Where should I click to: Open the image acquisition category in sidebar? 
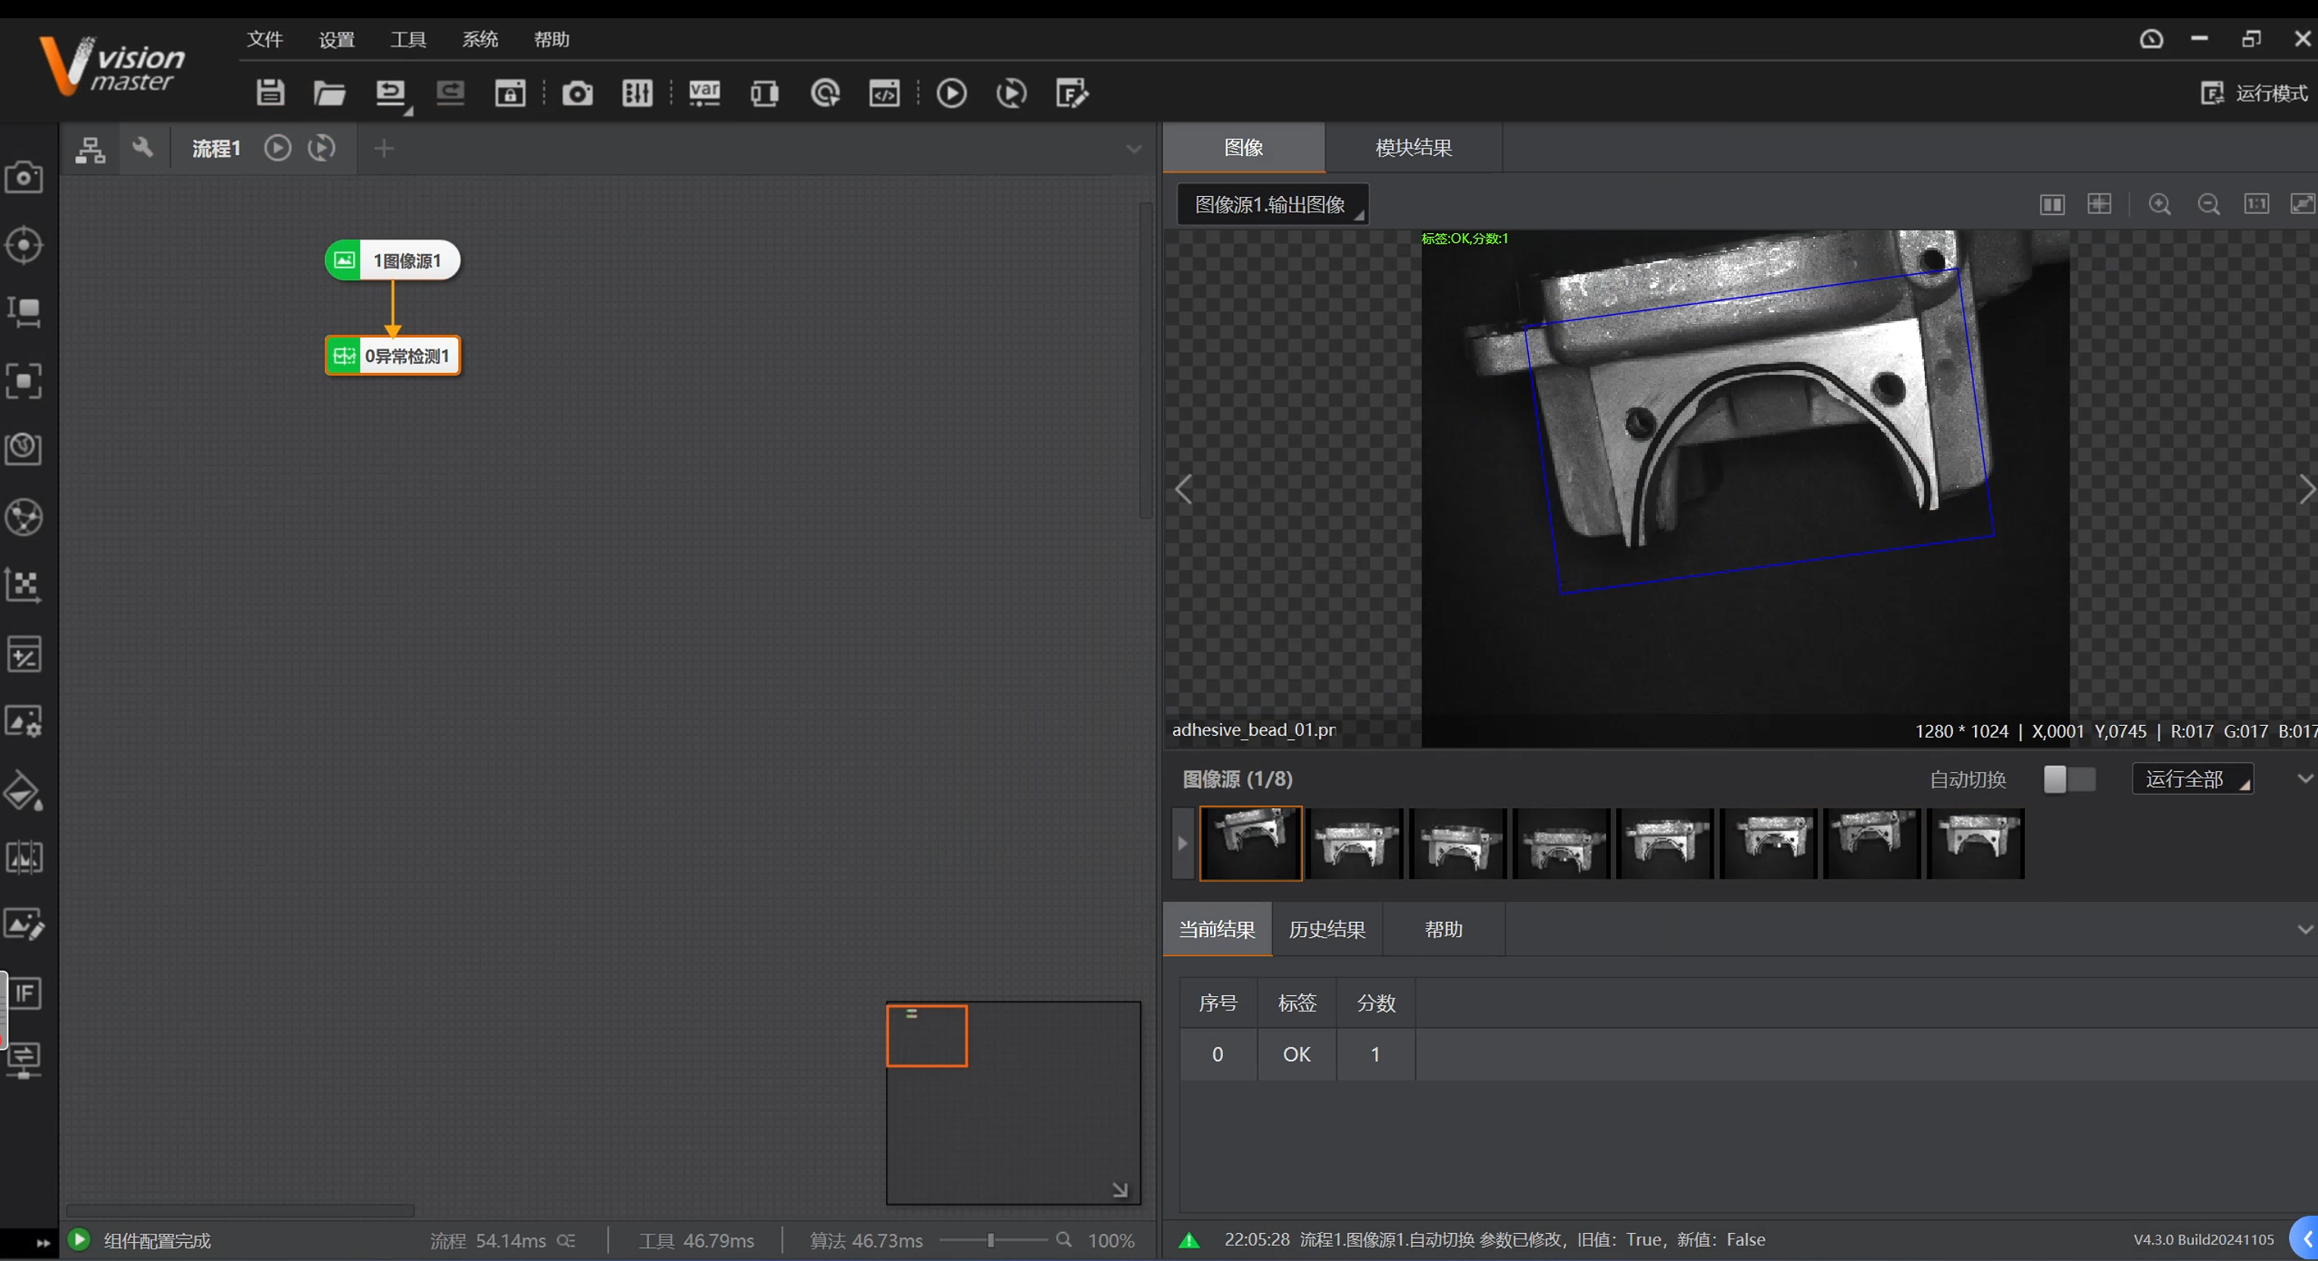[24, 176]
